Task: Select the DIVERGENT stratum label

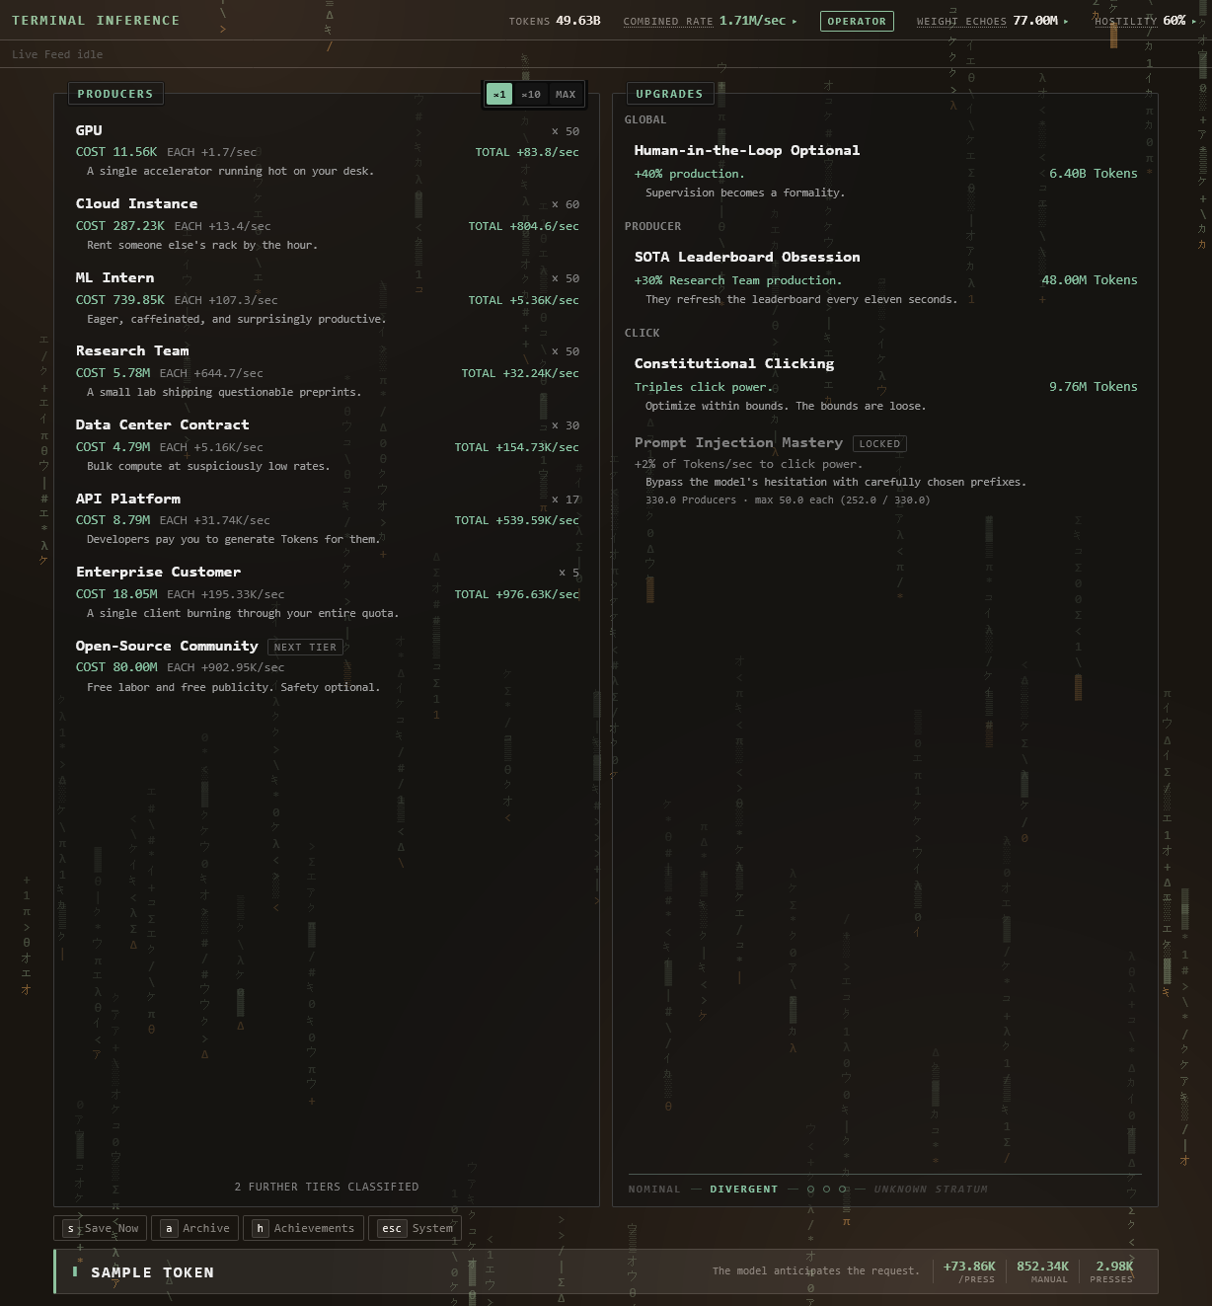Action: coord(744,1190)
